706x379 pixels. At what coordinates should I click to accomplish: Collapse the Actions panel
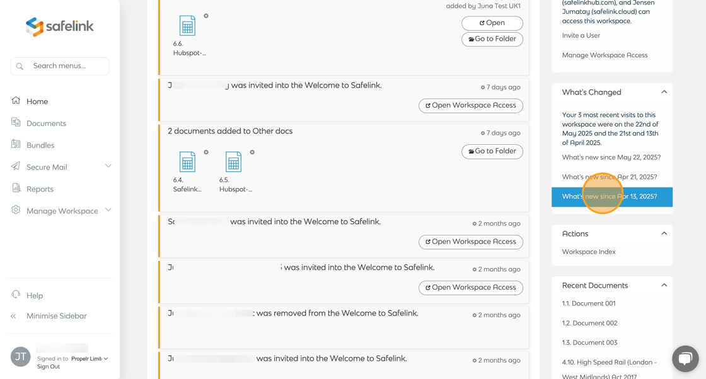[x=664, y=234]
